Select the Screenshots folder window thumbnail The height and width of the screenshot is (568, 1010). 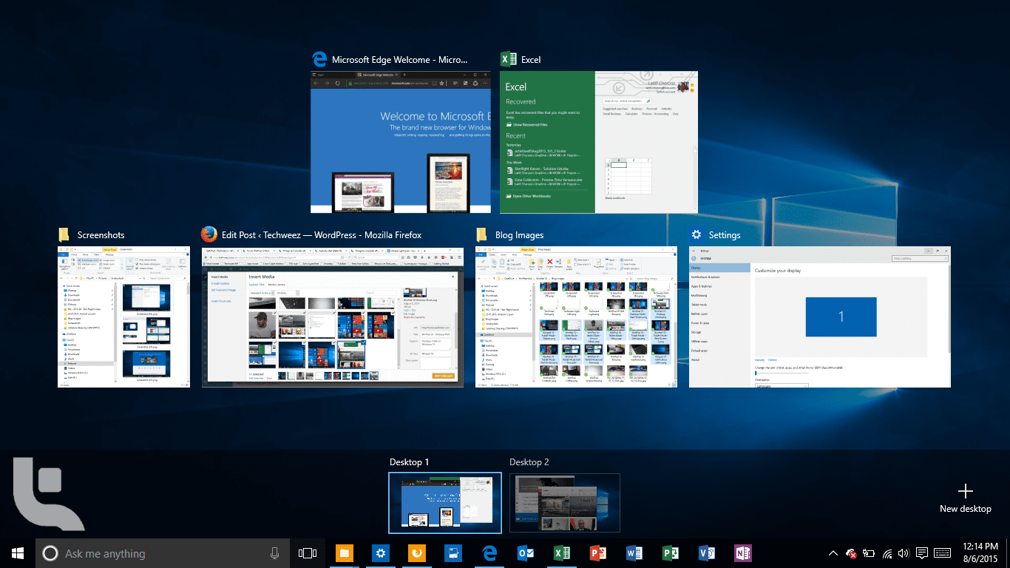[123, 317]
